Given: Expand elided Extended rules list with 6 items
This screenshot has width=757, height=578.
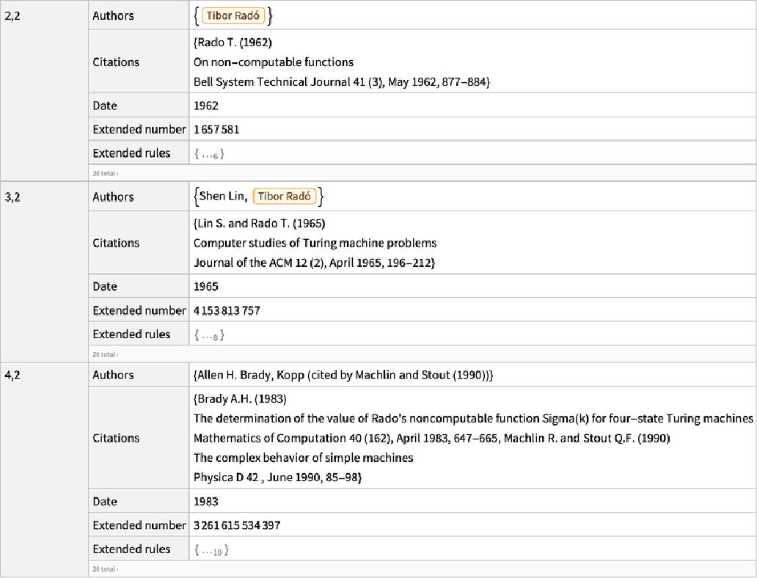Looking at the screenshot, I should tap(209, 153).
